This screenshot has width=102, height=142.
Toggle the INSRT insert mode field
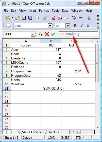pos(65,138)
